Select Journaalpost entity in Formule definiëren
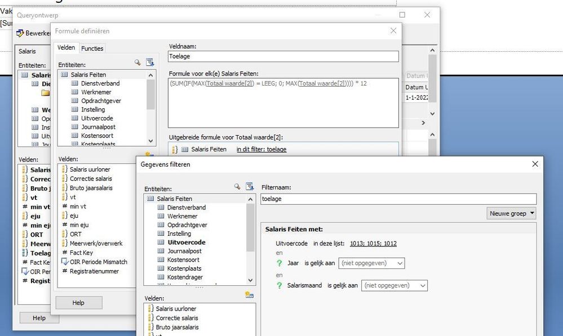Screen dimensions: 563x336 pos(98,127)
